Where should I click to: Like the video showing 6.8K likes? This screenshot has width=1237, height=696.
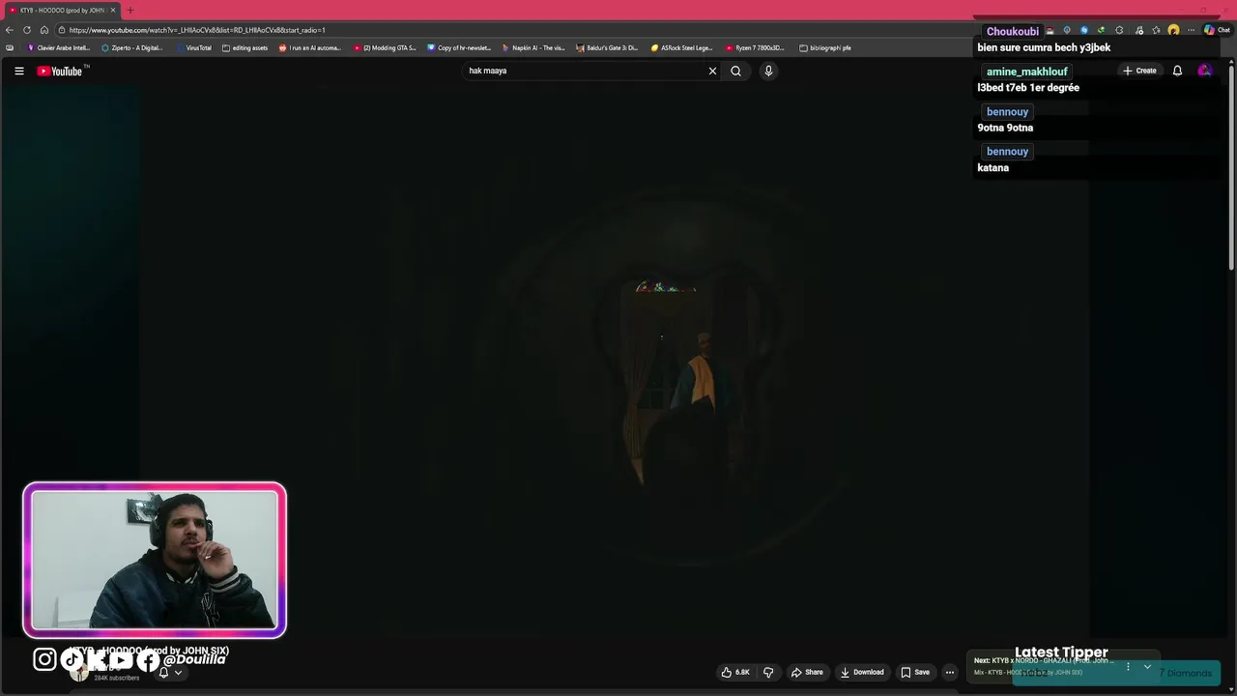[x=735, y=672]
